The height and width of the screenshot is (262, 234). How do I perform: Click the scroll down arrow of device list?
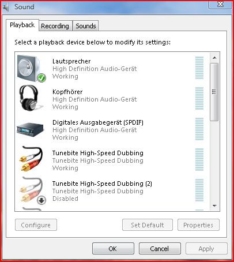pyautogui.click(x=214, y=206)
